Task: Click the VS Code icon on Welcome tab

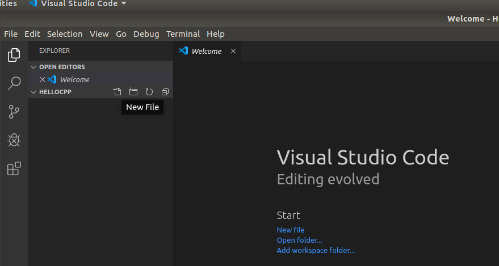Action: (183, 51)
